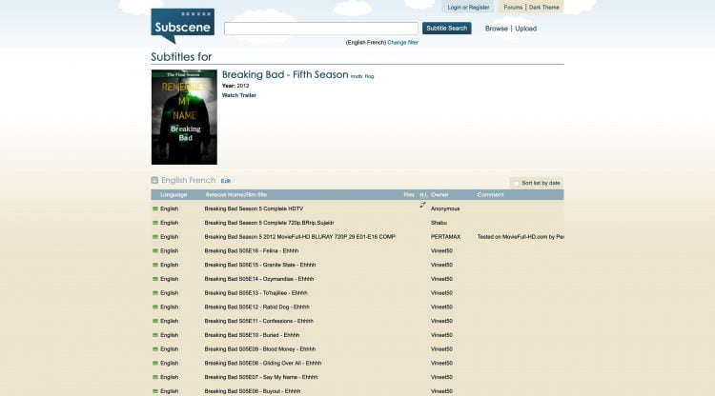Open owner Anonymous profile
This screenshot has width=715, height=396.
(445, 208)
